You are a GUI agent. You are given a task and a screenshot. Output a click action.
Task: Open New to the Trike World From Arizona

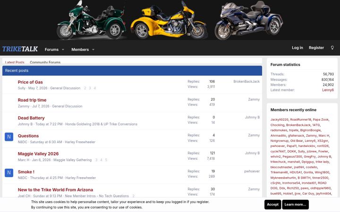(55, 190)
